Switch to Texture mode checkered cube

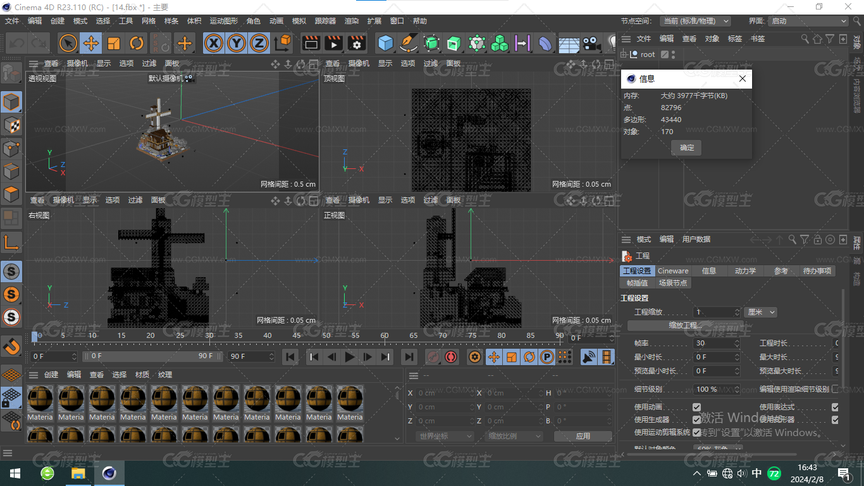pos(11,125)
